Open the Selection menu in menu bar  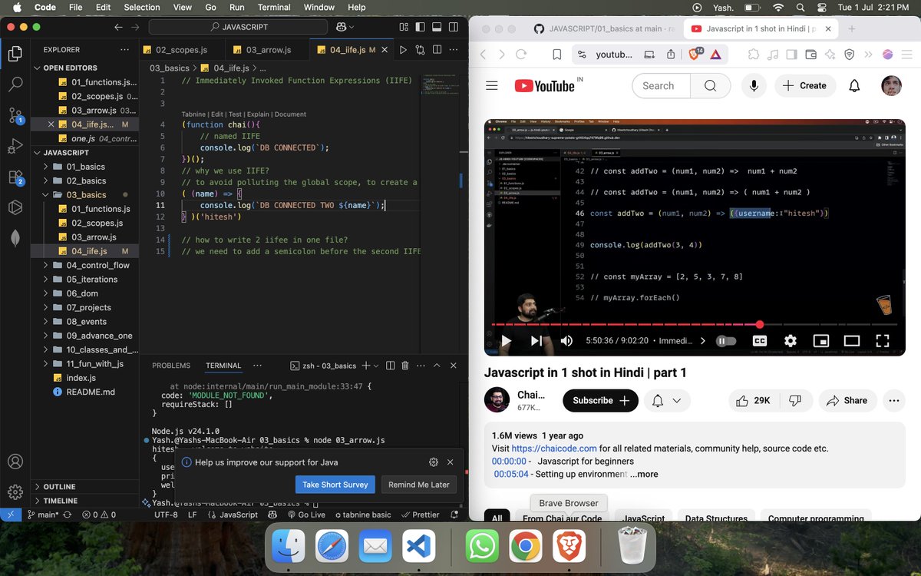(142, 7)
